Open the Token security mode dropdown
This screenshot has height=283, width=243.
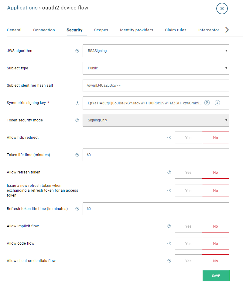click(x=156, y=120)
